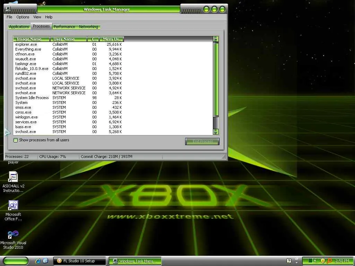Go to the Networking tab
This screenshot has height=266, width=355.
[x=88, y=27]
